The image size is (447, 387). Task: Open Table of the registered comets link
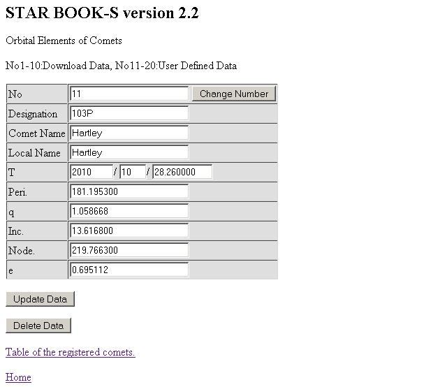pyautogui.click(x=70, y=352)
